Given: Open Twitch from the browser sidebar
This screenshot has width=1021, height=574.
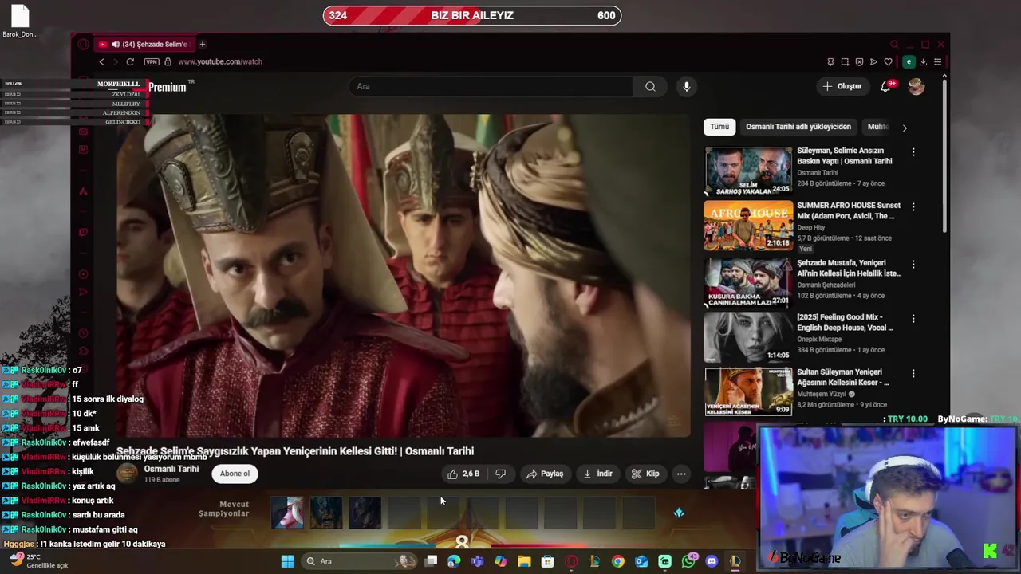Looking at the screenshot, I should point(83,233).
